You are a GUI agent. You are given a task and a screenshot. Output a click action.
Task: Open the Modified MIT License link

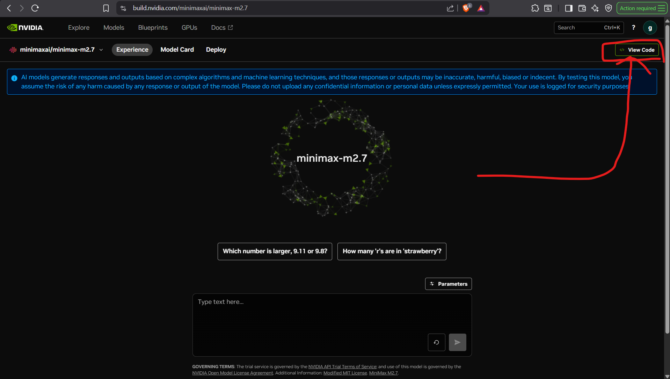tap(345, 373)
